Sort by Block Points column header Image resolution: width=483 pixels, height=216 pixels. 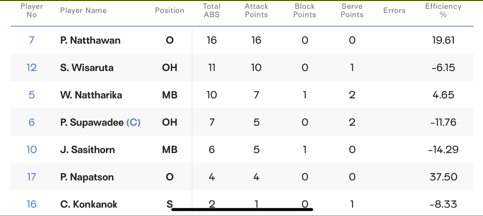pos(305,11)
